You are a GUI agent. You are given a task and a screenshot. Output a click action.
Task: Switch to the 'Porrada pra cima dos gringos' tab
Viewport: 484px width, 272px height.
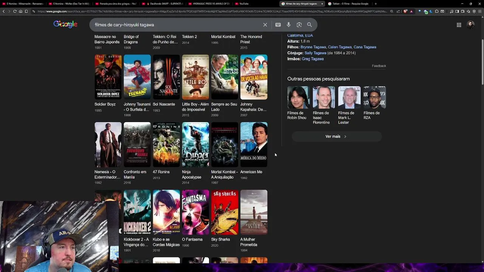click(x=116, y=4)
